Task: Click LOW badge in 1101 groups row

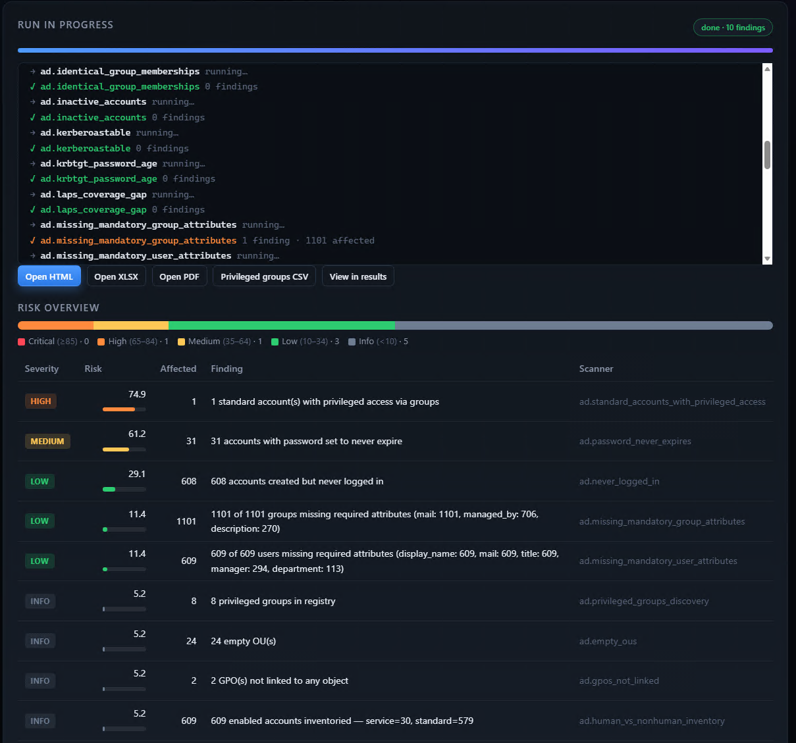Action: (40, 521)
